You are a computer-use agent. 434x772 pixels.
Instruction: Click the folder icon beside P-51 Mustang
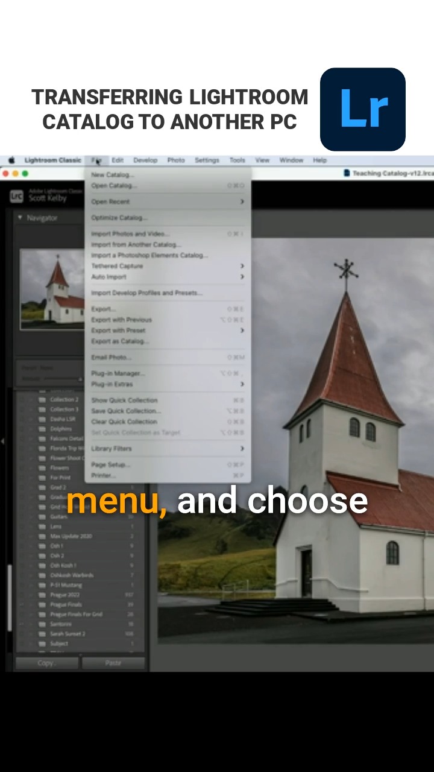(x=42, y=585)
